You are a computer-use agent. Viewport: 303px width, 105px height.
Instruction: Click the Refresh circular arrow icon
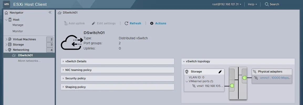126,23
